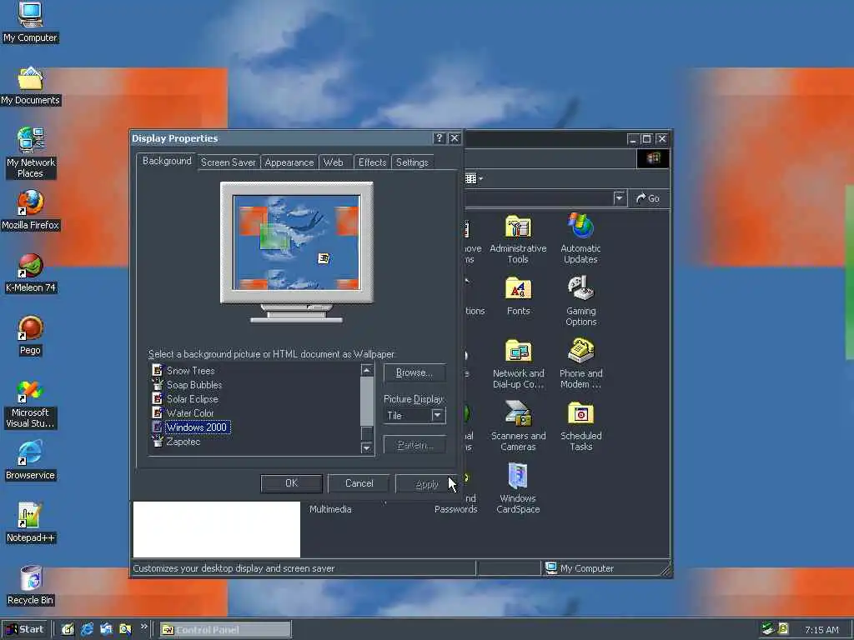
Task: Click the fourth Quick Launch folder search icon
Action: tap(125, 629)
